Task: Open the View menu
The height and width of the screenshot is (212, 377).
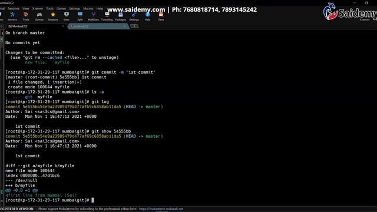Action: (25, 8)
